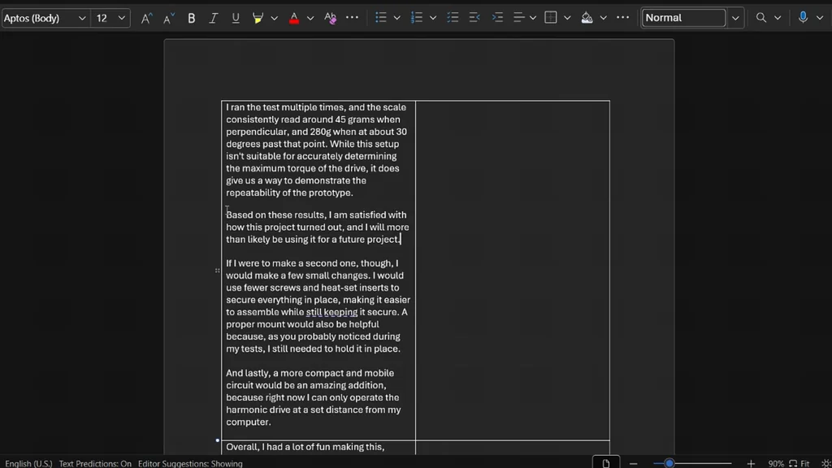Click paragraph starting 'Based on these results'
This screenshot has width=832, height=468.
click(318, 227)
